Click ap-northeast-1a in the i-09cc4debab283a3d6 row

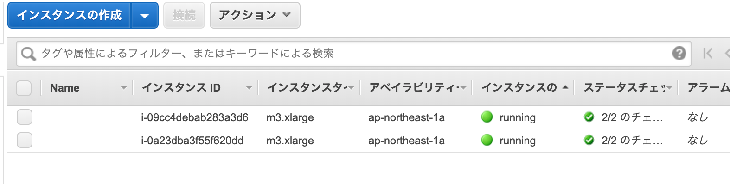point(406,117)
